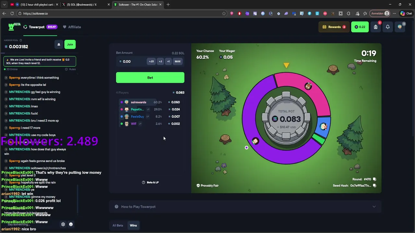Click the Join airdrop pool button
The image size is (415, 233).
70,44
